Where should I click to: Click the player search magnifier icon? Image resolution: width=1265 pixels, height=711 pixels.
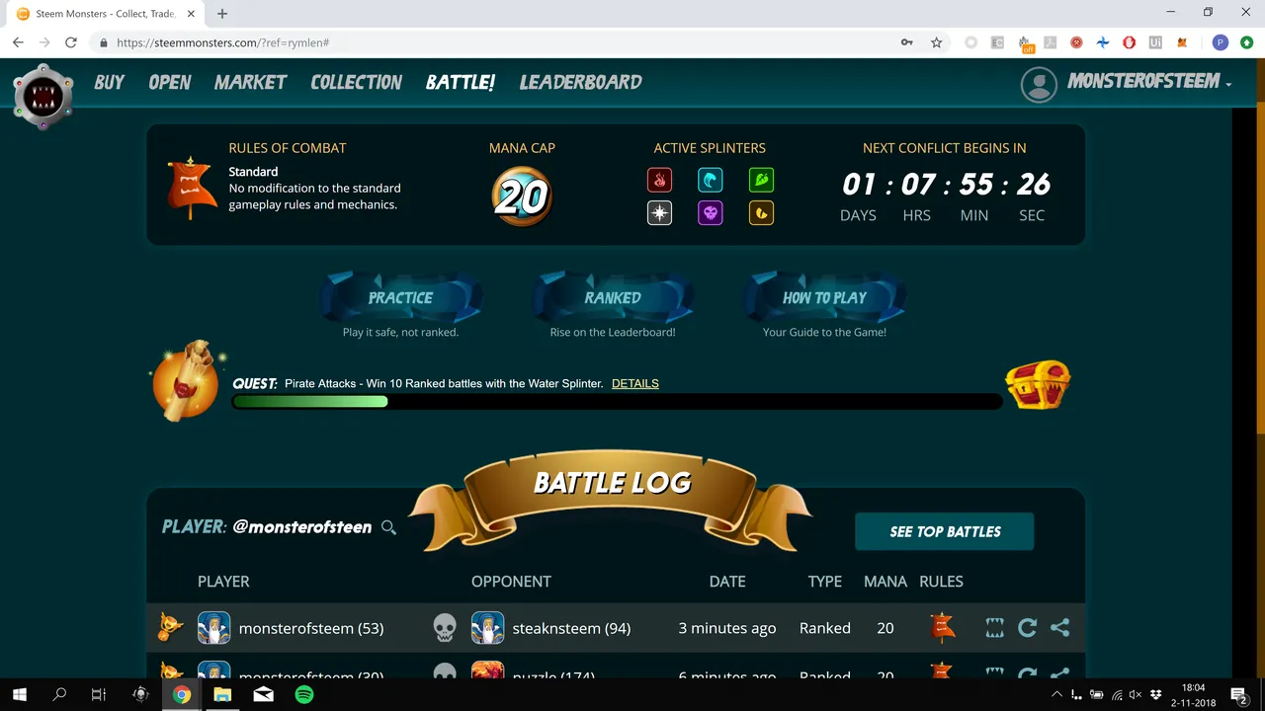[388, 527]
